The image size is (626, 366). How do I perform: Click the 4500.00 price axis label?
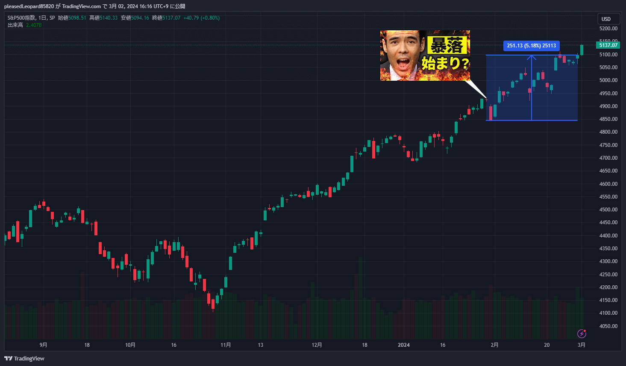[608, 210]
